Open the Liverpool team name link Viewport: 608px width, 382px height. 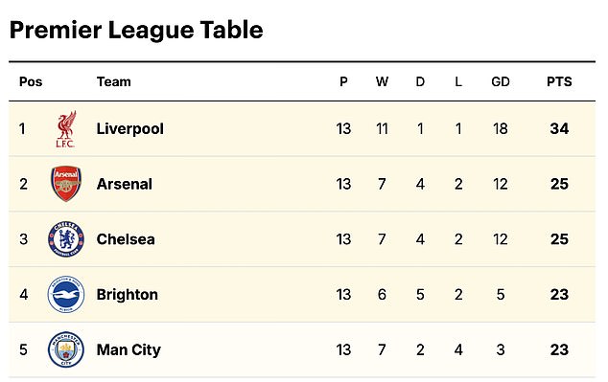129,129
